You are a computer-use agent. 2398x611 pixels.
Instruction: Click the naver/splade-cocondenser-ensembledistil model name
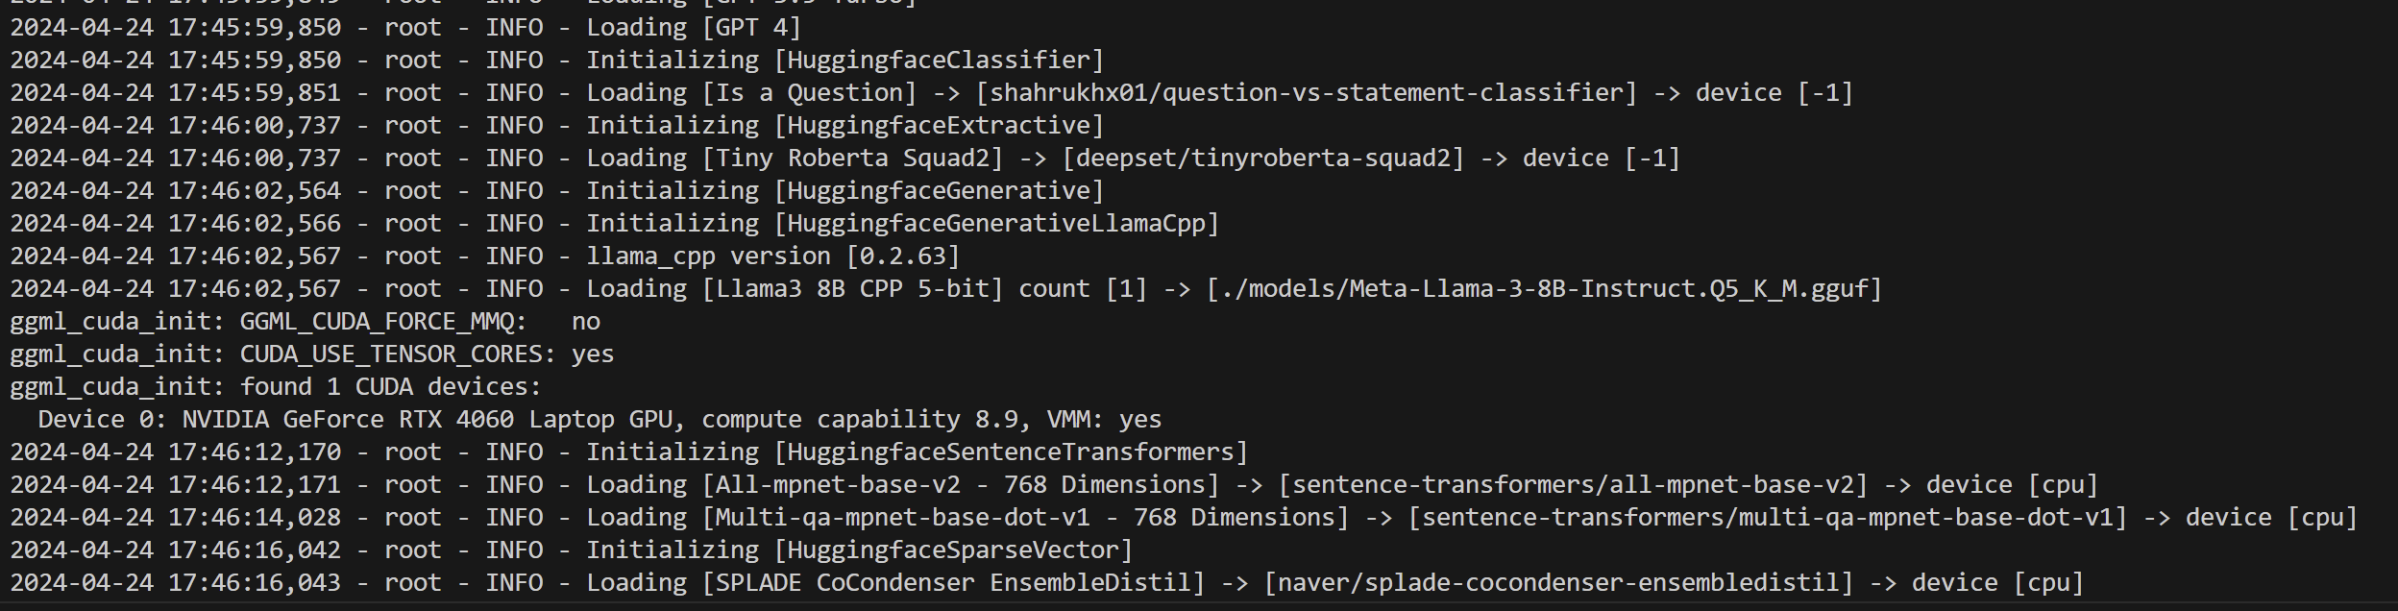[1558, 583]
